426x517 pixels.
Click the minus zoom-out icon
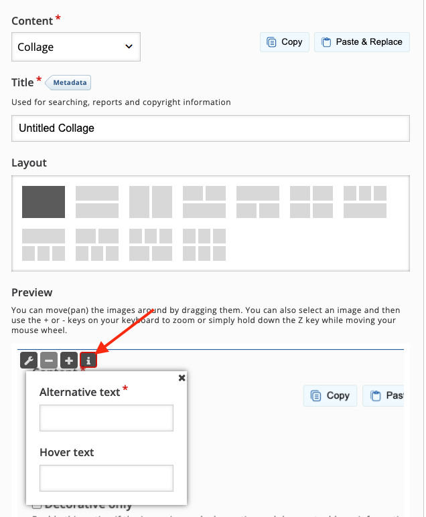click(49, 360)
